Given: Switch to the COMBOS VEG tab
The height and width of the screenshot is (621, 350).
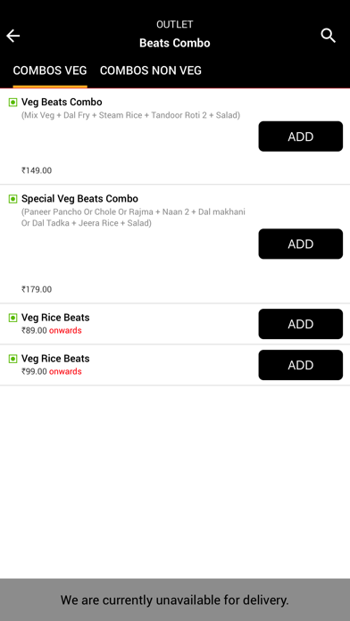Looking at the screenshot, I should [50, 70].
